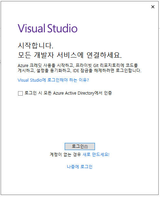Click the Visual Studio logo title
The width and height of the screenshot is (160, 197).
[x=48, y=28]
